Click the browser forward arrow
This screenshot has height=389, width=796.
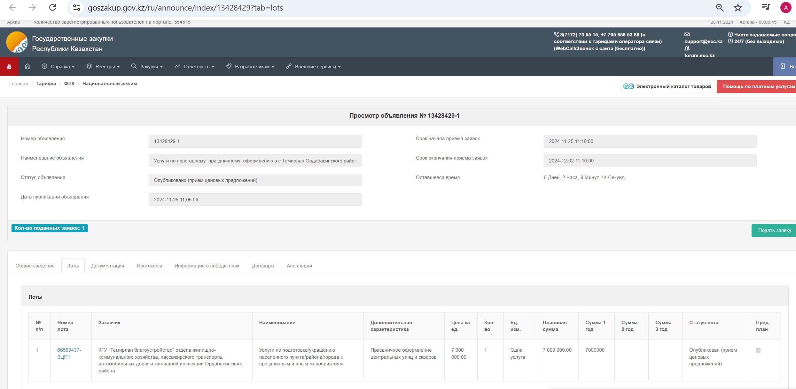pyautogui.click(x=32, y=8)
